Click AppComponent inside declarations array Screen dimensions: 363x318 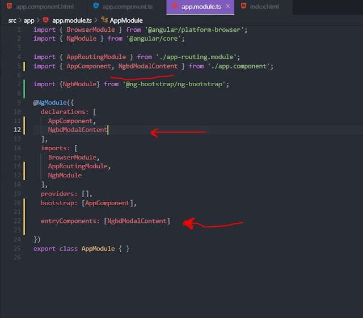click(x=70, y=121)
